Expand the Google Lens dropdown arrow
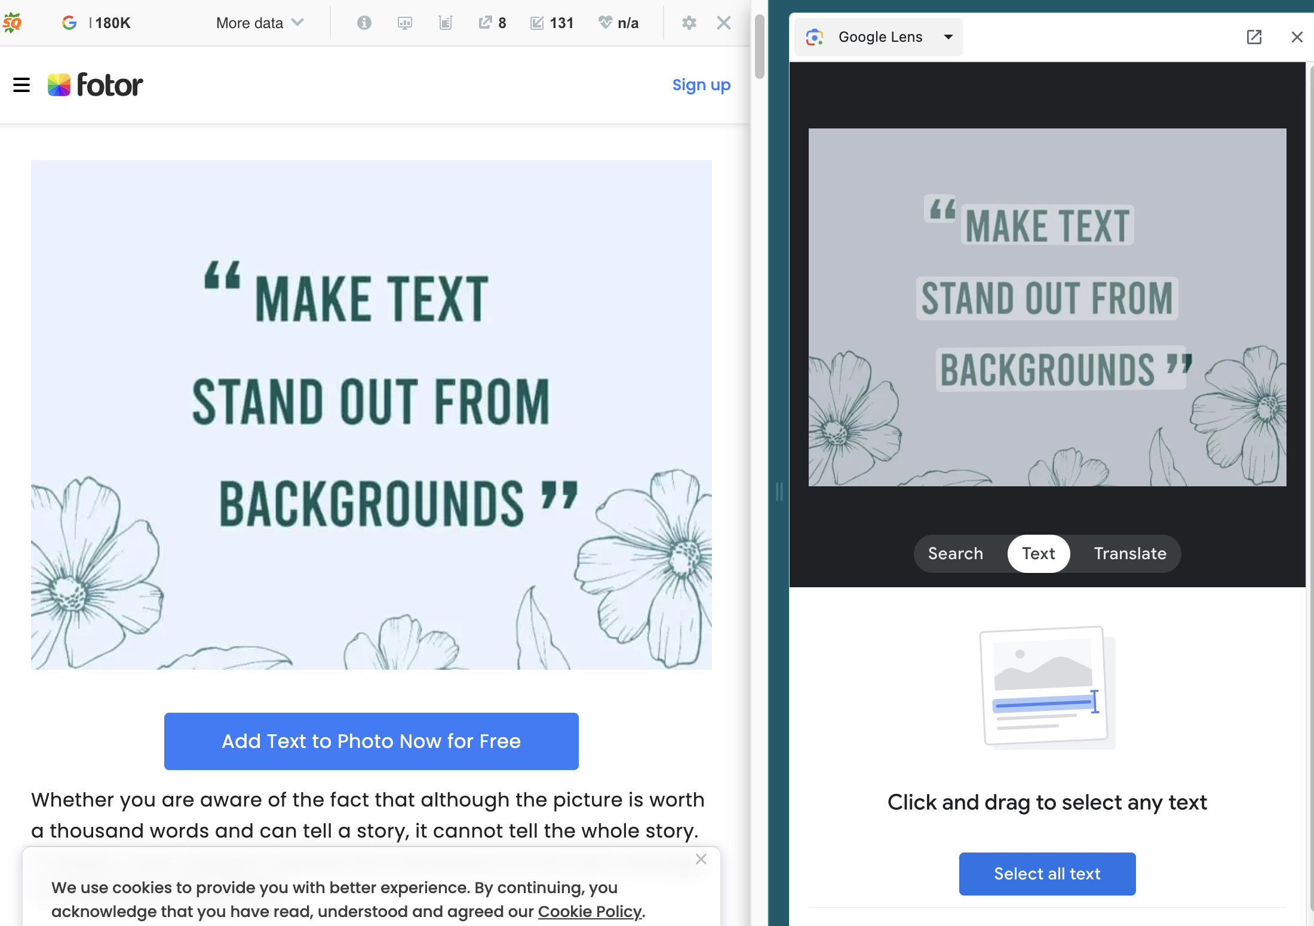The image size is (1314, 926). coord(948,37)
